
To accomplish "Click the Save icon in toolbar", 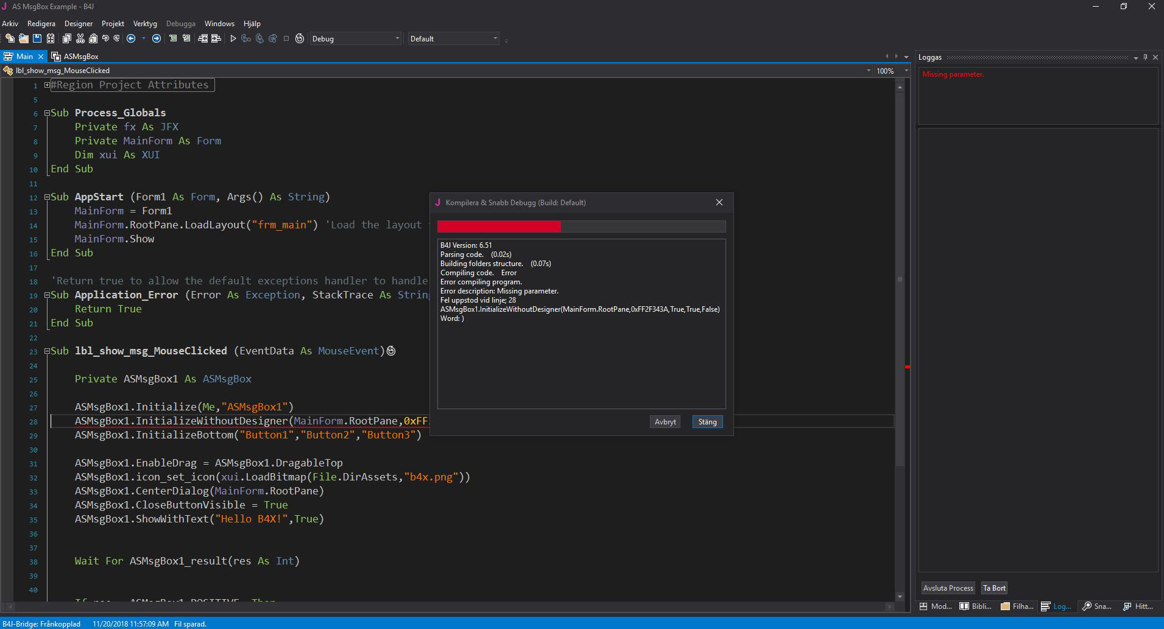I will [x=37, y=39].
